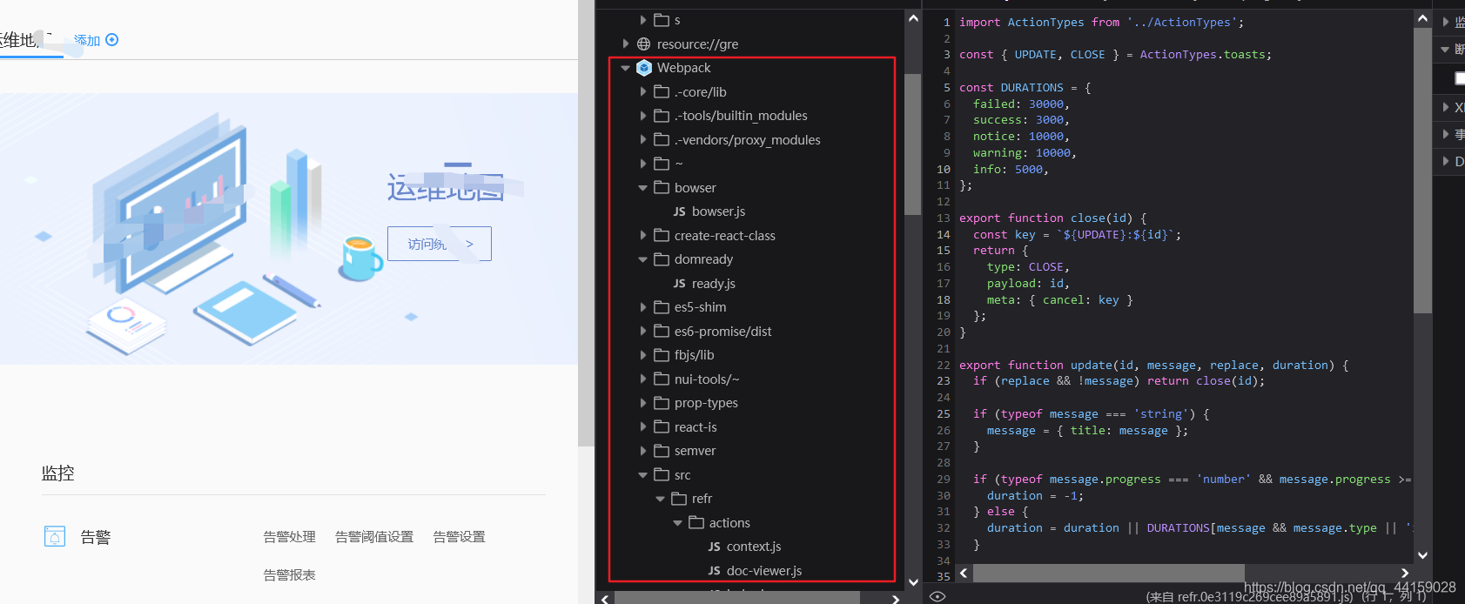Click the sources tree scroll down arrow
The height and width of the screenshot is (604, 1465).
click(913, 582)
